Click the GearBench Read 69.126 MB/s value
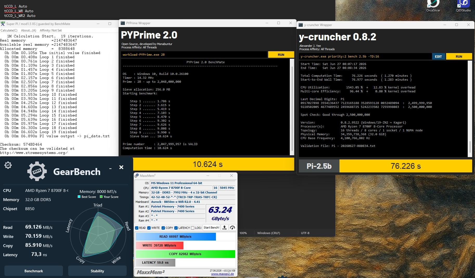This screenshot has height=278, width=475. pos(39,227)
